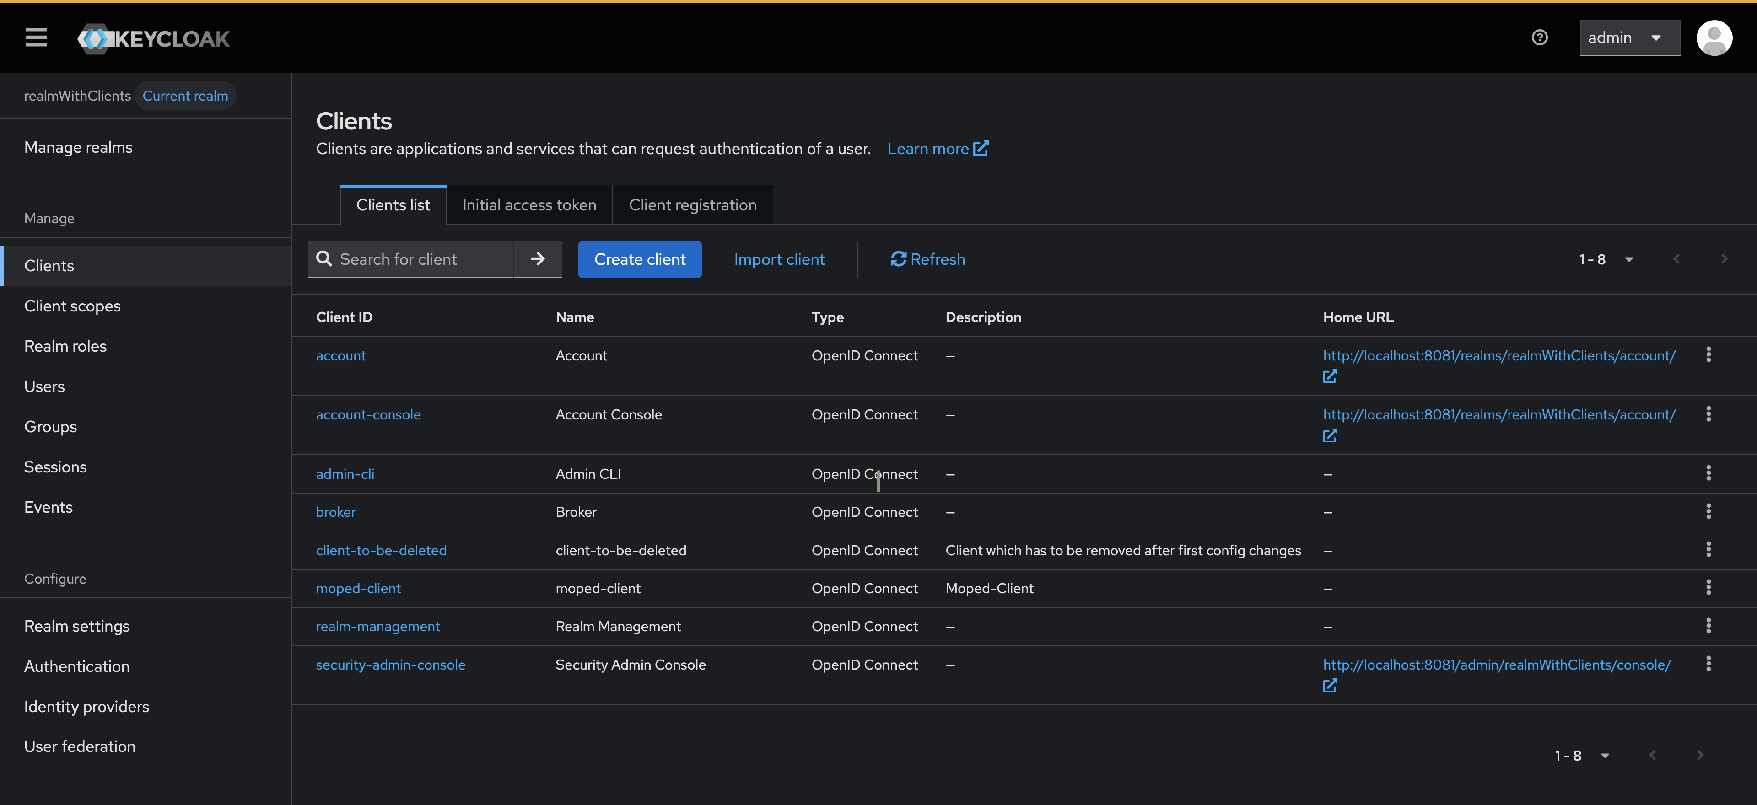Switch to Initial access token tab
The image size is (1757, 805).
pyautogui.click(x=528, y=205)
